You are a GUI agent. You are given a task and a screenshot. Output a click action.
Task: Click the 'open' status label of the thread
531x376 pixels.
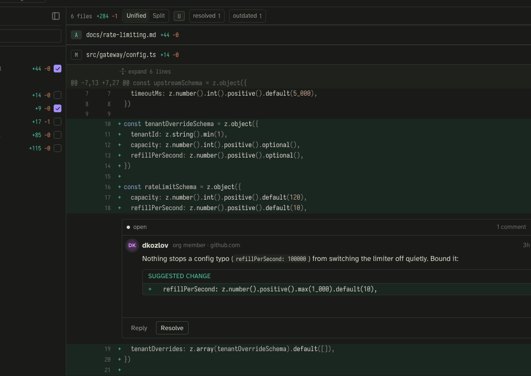[140, 227]
